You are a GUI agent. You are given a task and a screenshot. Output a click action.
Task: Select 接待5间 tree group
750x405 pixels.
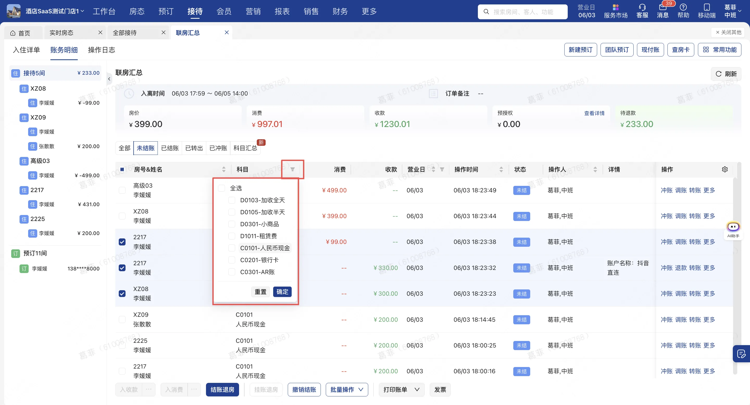(55, 73)
